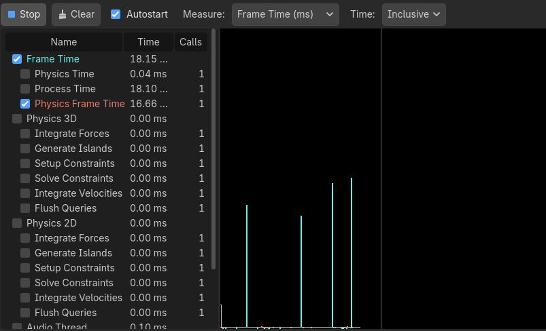This screenshot has width=546, height=331.
Task: Click the tallest cyan spike in the graph
Action: click(352, 251)
